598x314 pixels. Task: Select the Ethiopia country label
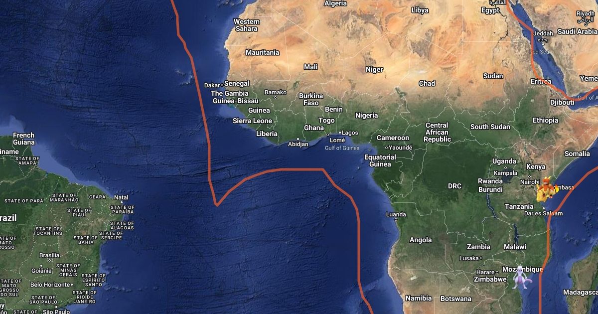pos(545,120)
